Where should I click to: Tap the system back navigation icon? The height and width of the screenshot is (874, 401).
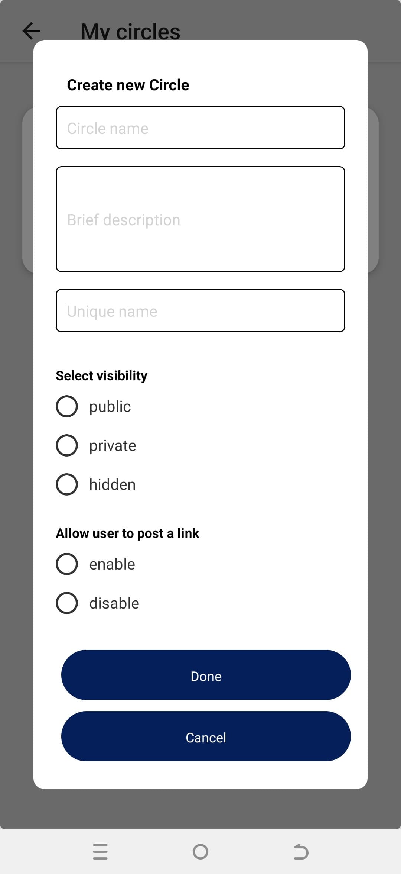(x=301, y=851)
